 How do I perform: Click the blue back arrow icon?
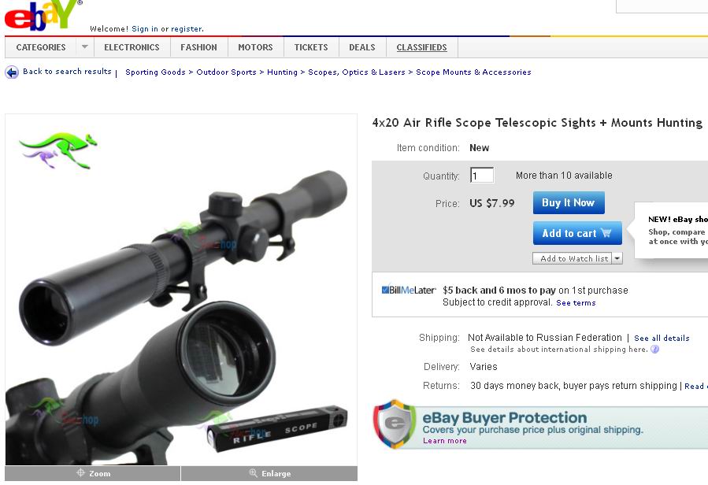pyautogui.click(x=12, y=72)
